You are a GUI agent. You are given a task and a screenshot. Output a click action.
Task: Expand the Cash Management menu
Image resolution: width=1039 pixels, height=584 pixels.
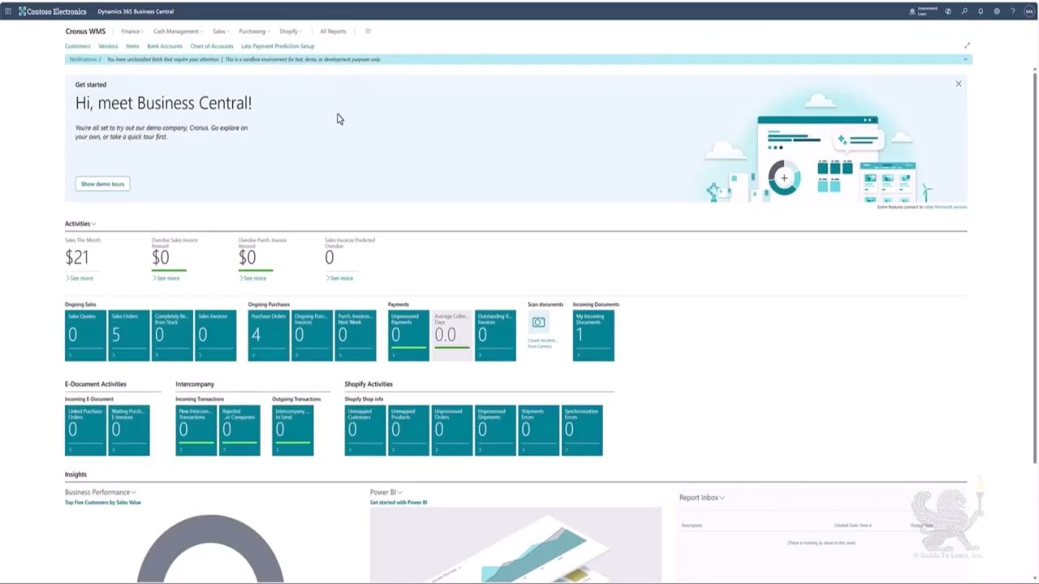[178, 31]
